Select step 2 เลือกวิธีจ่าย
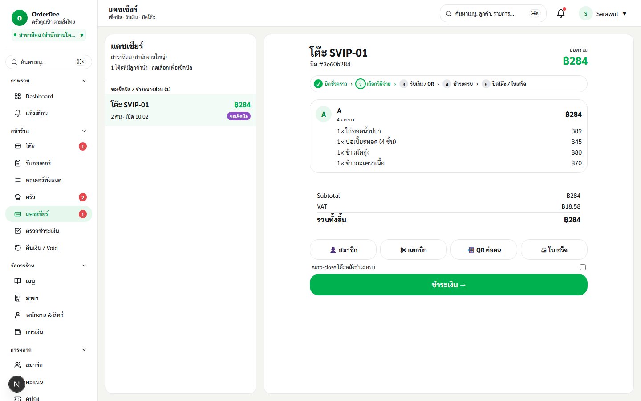Screen dimensions: 641x401 click(x=373, y=84)
